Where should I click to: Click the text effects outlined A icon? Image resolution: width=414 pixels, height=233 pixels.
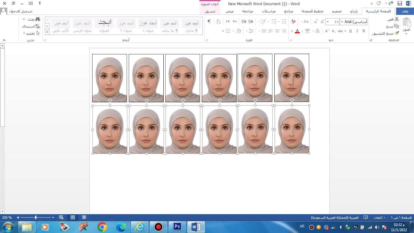click(318, 31)
